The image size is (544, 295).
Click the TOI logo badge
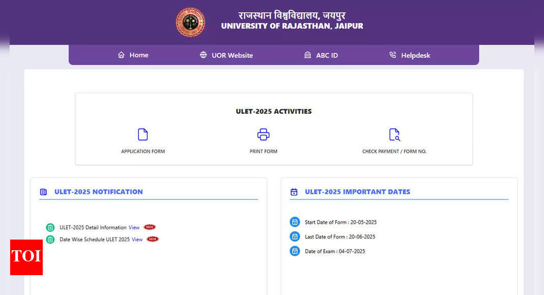[x=26, y=257]
